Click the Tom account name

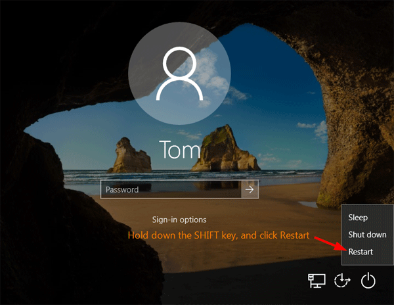(x=178, y=149)
